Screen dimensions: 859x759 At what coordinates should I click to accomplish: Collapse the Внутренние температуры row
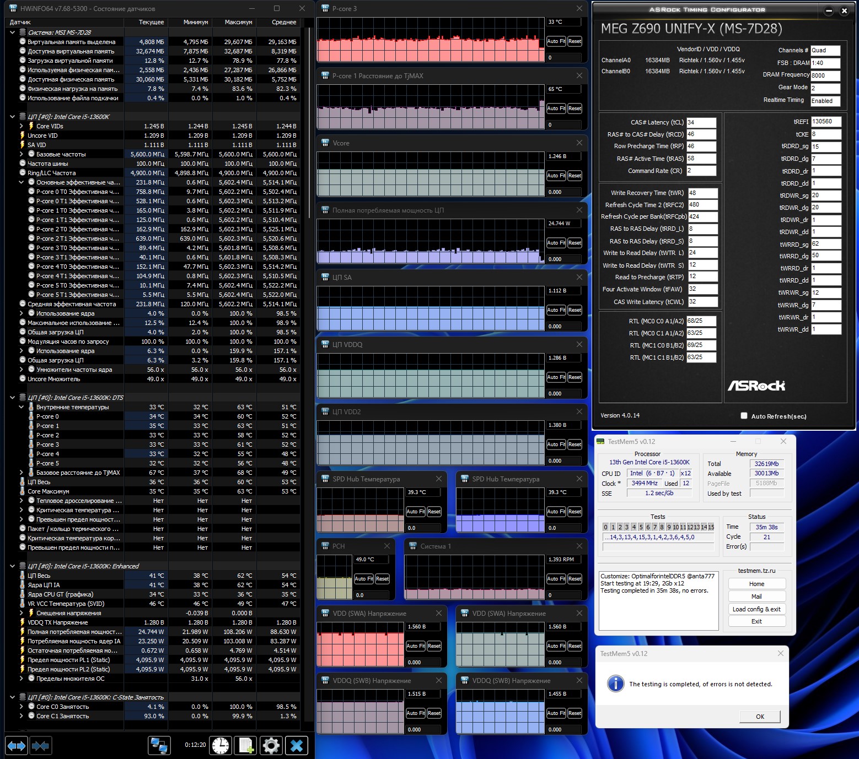point(22,407)
